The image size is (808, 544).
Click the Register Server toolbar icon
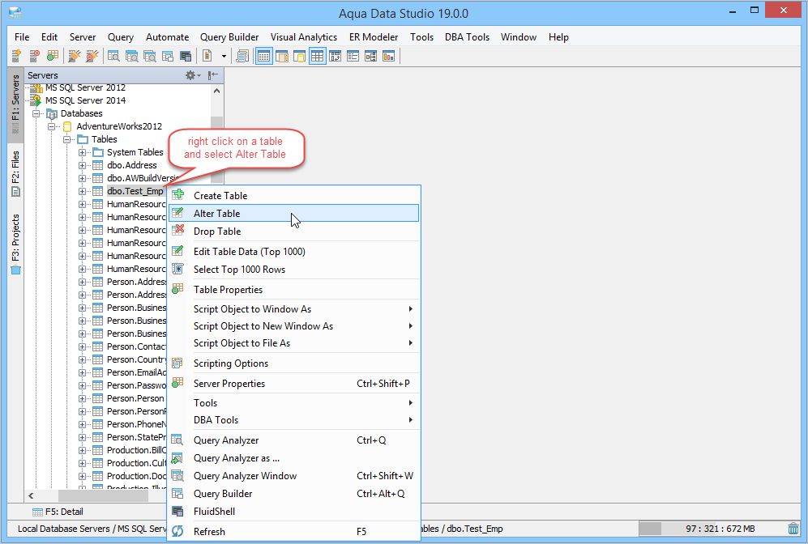(x=16, y=56)
